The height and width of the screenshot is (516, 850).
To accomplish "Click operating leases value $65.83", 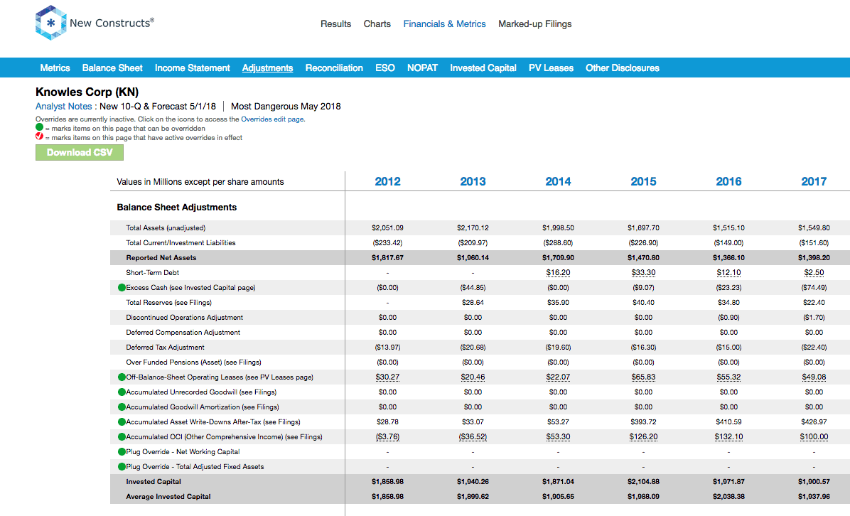I will tap(643, 377).
